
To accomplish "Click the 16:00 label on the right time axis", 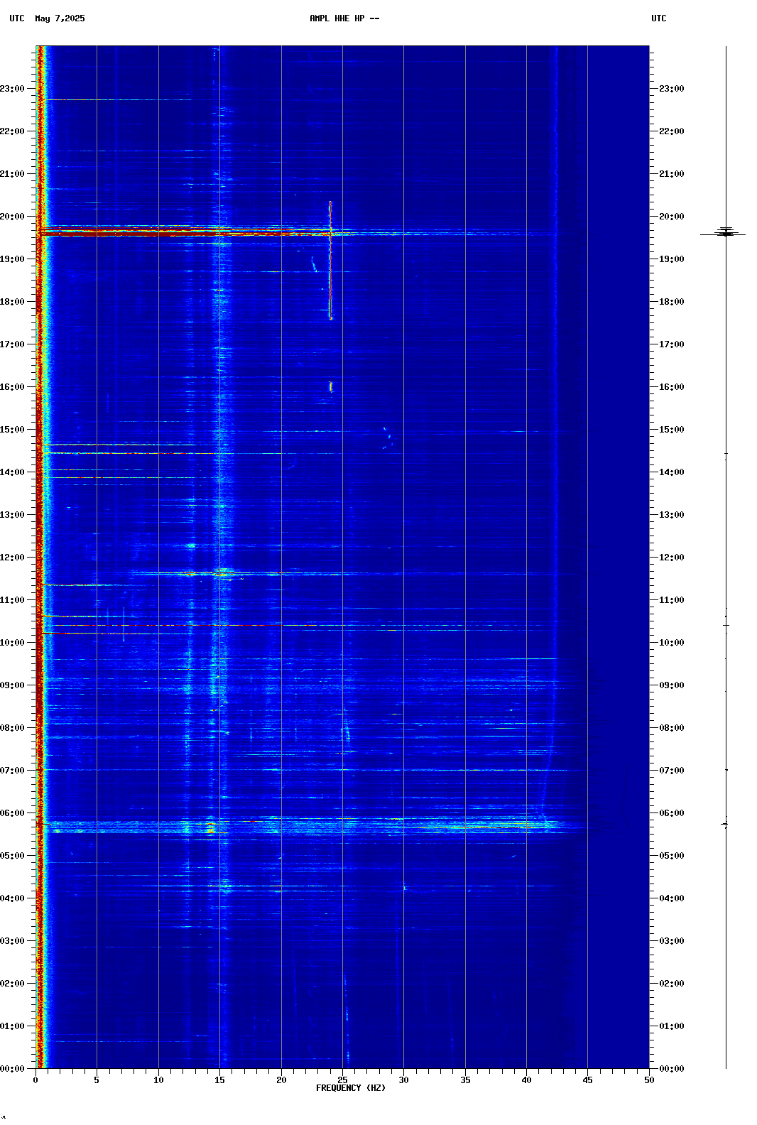I will (672, 387).
